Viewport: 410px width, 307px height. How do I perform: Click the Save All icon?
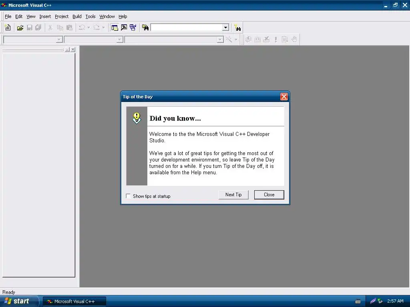coord(38,28)
